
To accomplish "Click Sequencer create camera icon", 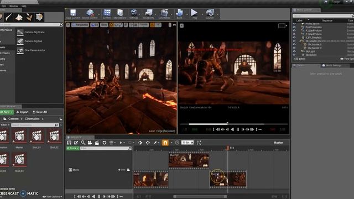I will (90, 143).
